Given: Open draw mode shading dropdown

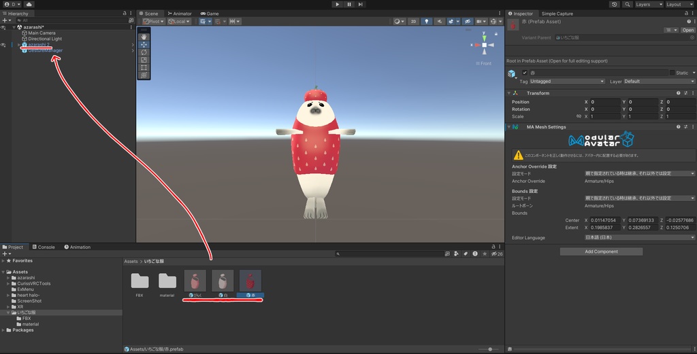Looking at the screenshot, I should (x=399, y=21).
